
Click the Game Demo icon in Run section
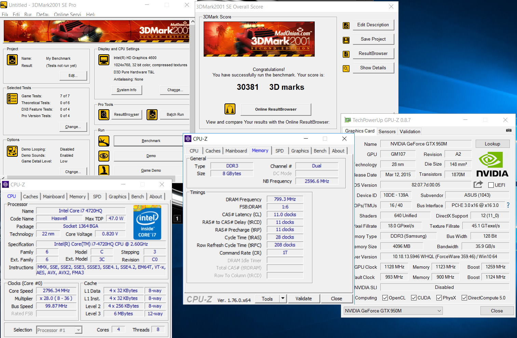(104, 170)
